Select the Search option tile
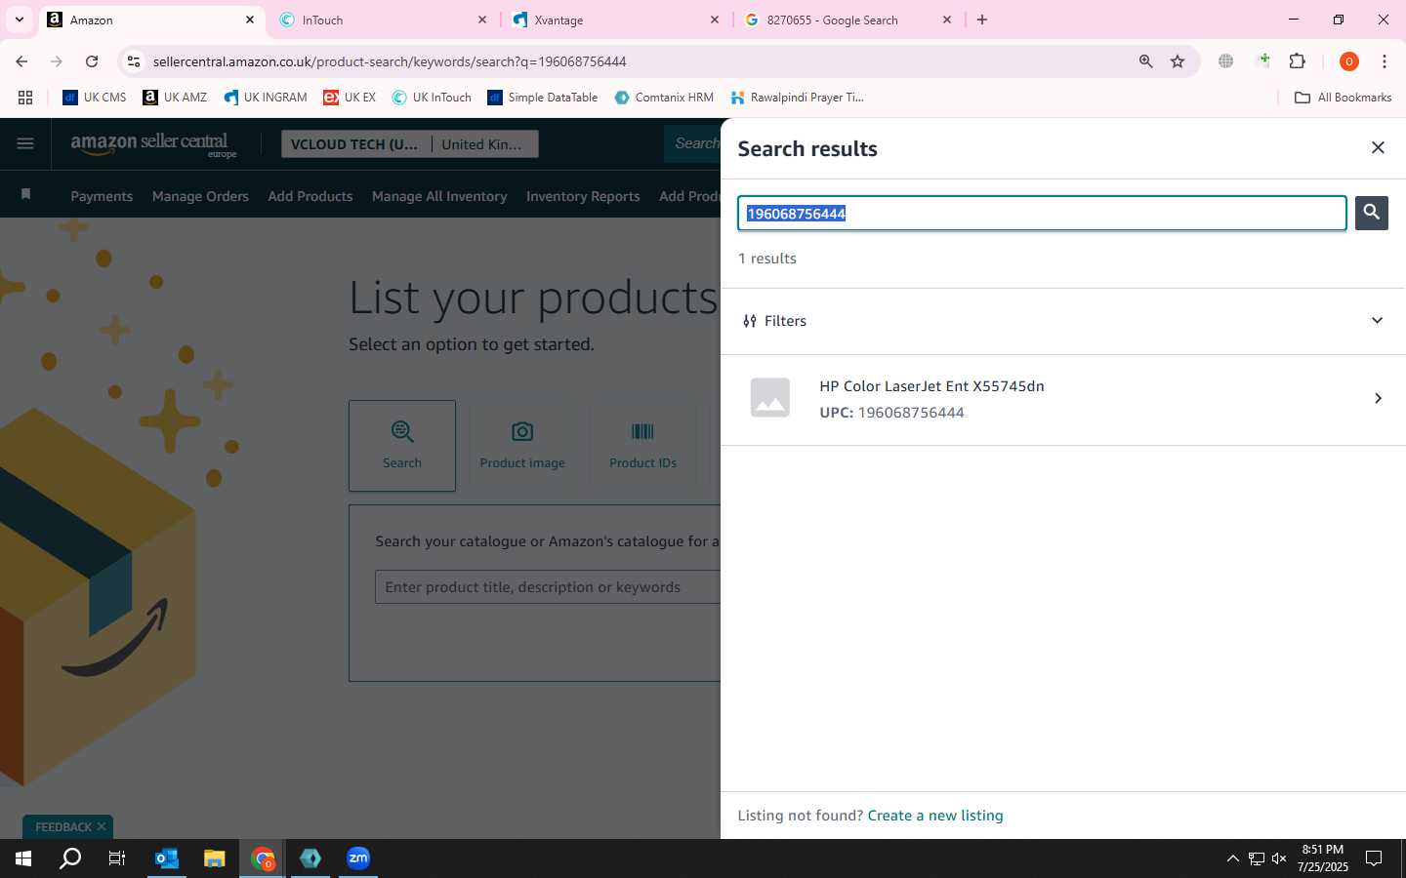 pyautogui.click(x=402, y=446)
